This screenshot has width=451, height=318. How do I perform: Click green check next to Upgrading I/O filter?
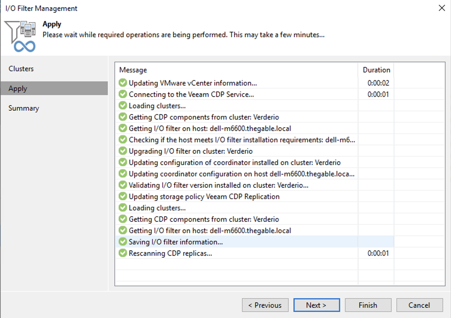(123, 151)
